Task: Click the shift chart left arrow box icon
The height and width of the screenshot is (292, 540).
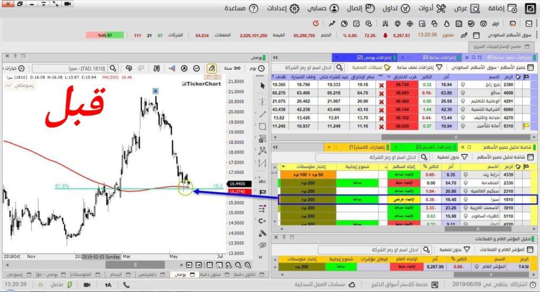Action: click(189, 265)
